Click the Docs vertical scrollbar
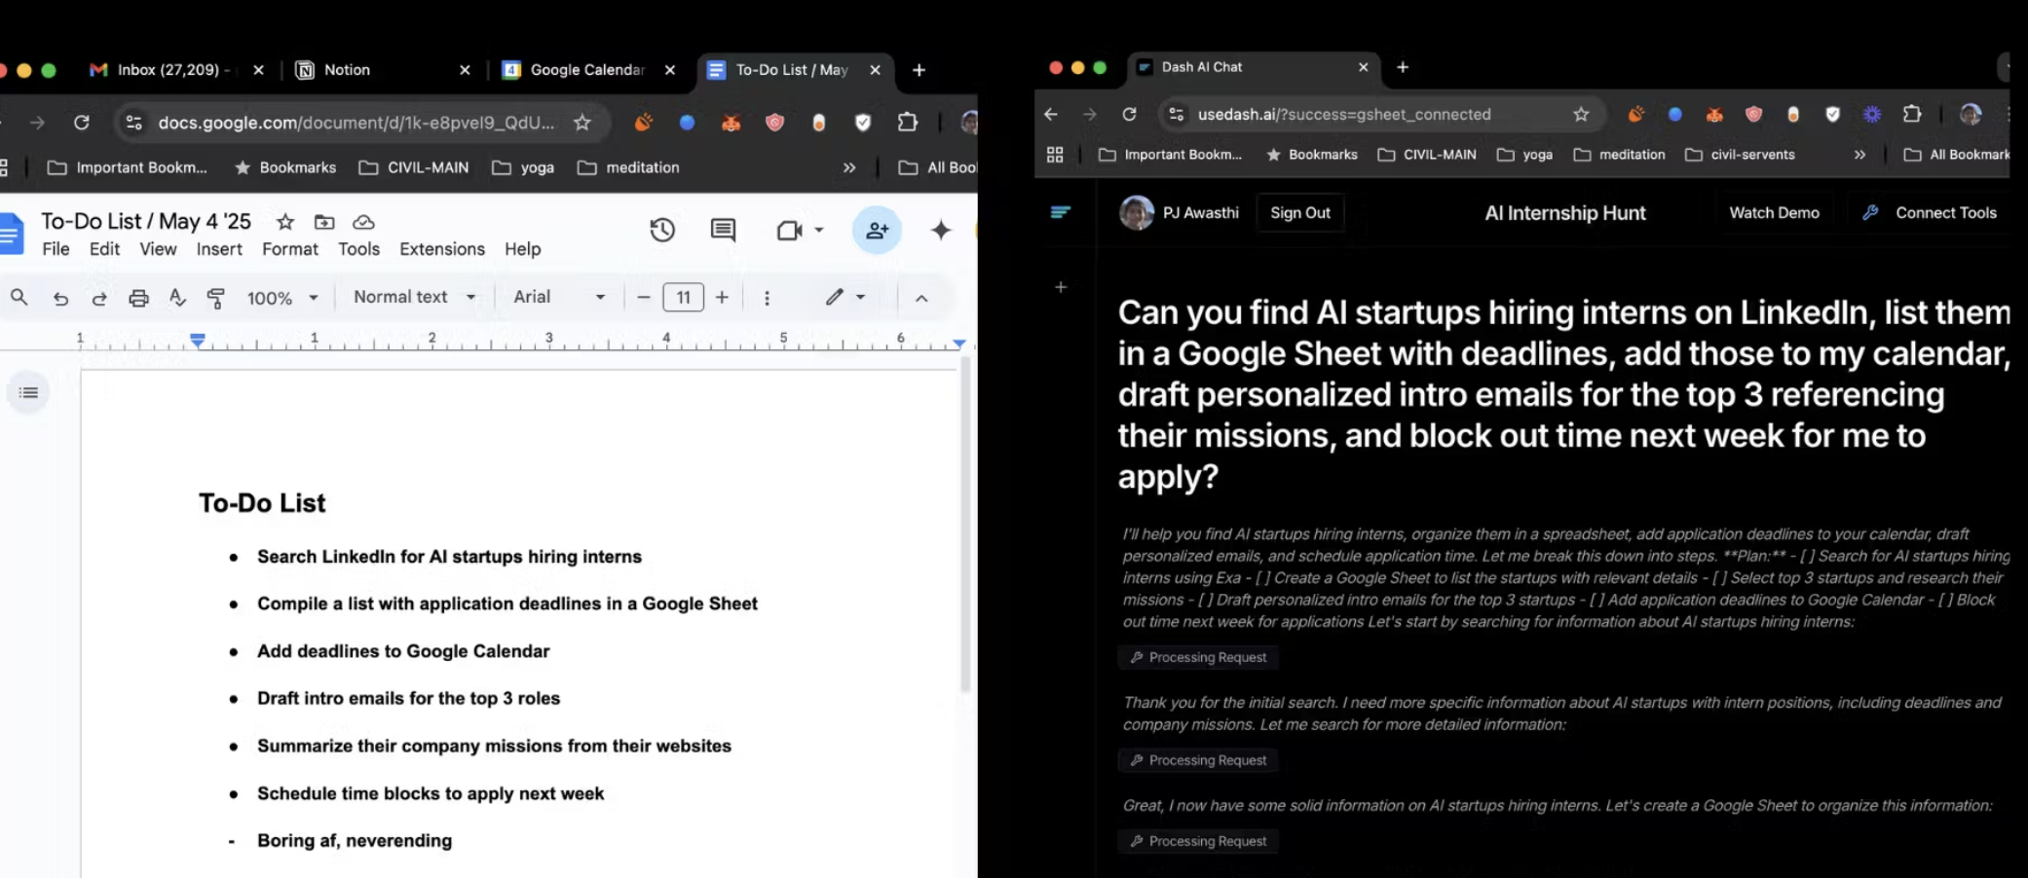 (x=965, y=526)
